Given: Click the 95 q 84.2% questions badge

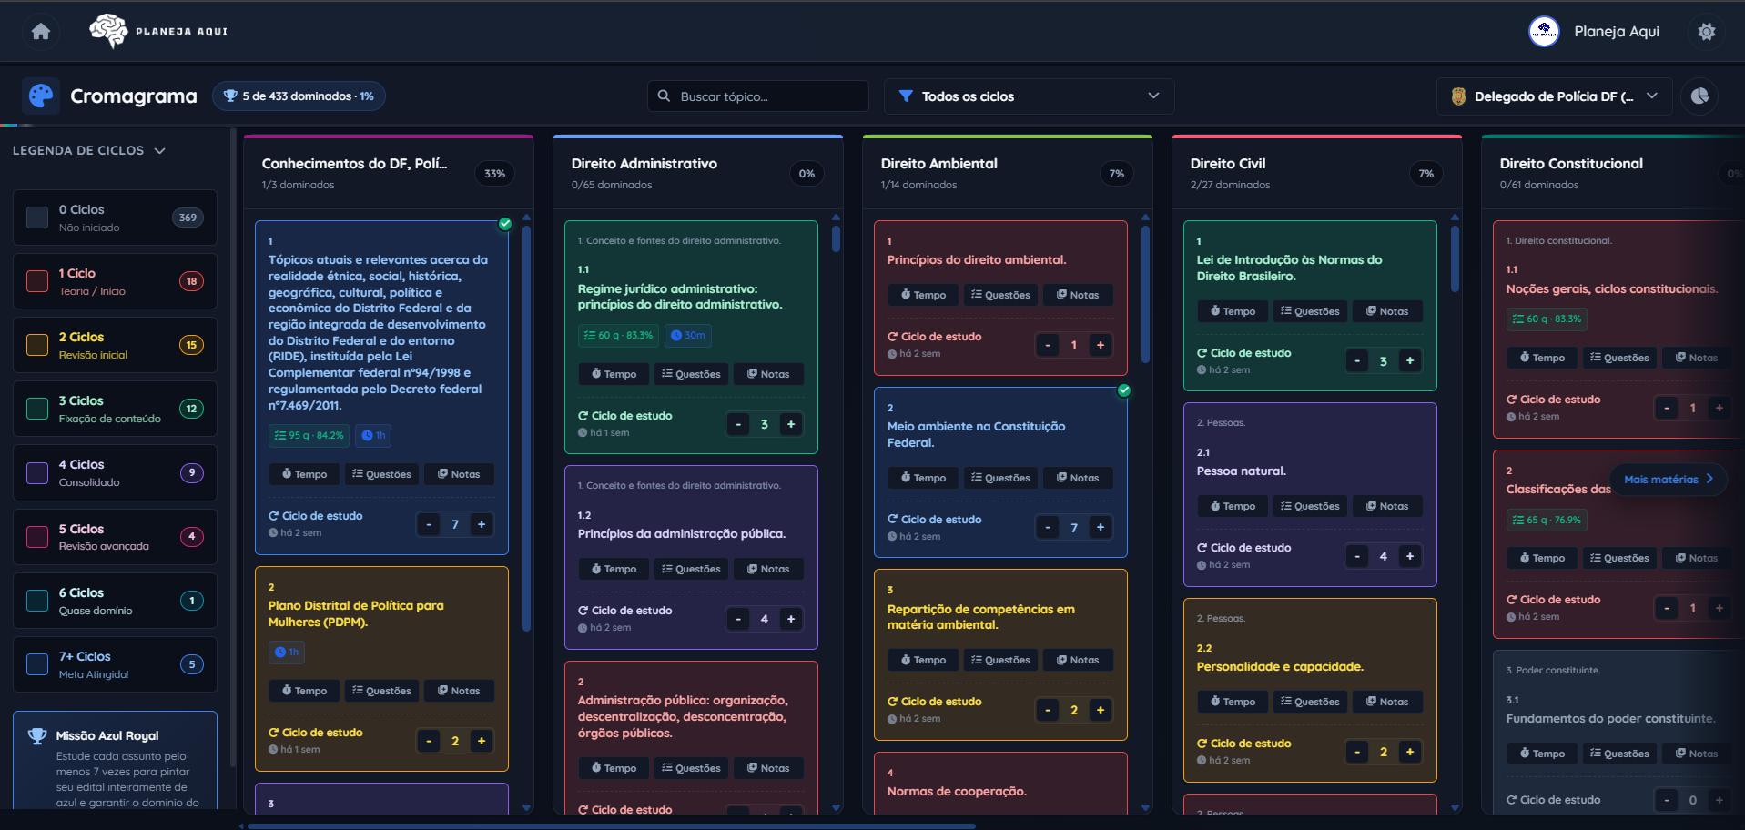Looking at the screenshot, I should pos(309,435).
